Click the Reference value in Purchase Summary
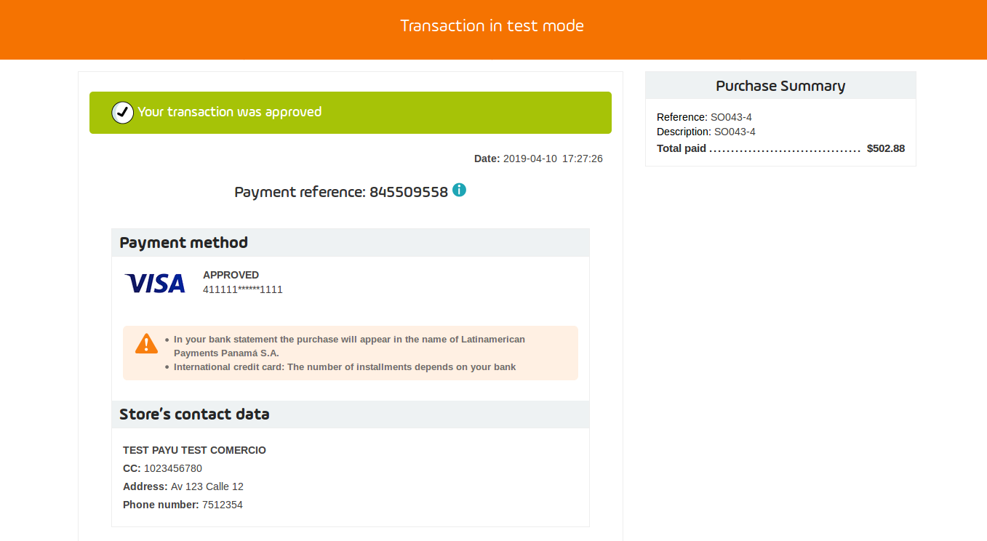Viewport: 987px width, 541px height. click(x=730, y=117)
